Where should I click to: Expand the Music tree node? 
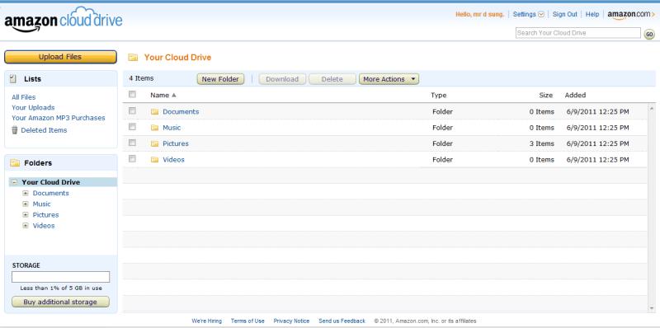coord(26,204)
